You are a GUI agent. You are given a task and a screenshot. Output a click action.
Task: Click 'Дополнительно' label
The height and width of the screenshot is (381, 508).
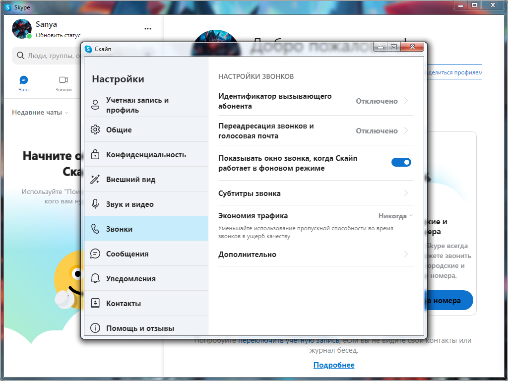tap(247, 254)
